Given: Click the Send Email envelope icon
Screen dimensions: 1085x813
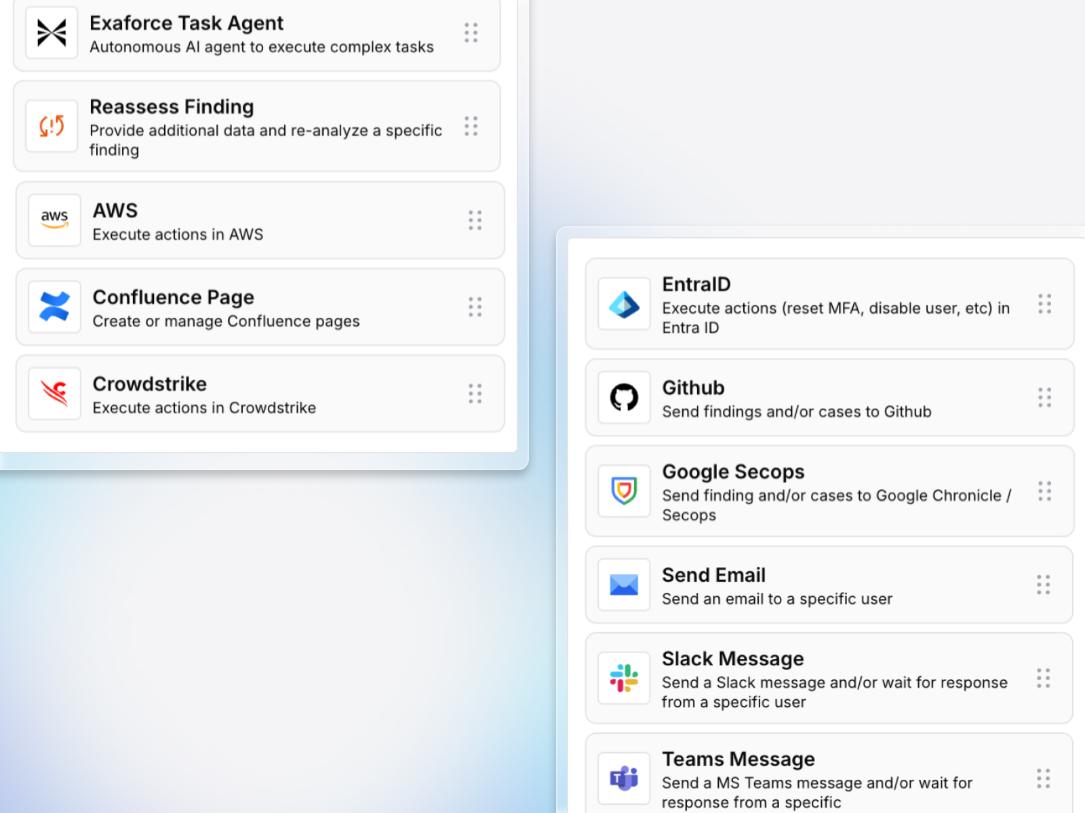Looking at the screenshot, I should tap(624, 585).
